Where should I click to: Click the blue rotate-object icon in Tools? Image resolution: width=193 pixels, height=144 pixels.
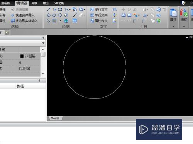[x=159, y=15]
